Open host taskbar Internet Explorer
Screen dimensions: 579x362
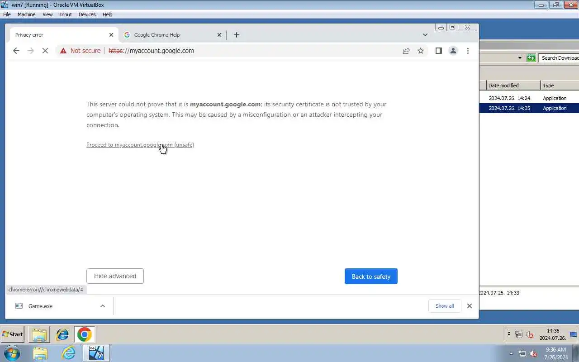click(68, 353)
